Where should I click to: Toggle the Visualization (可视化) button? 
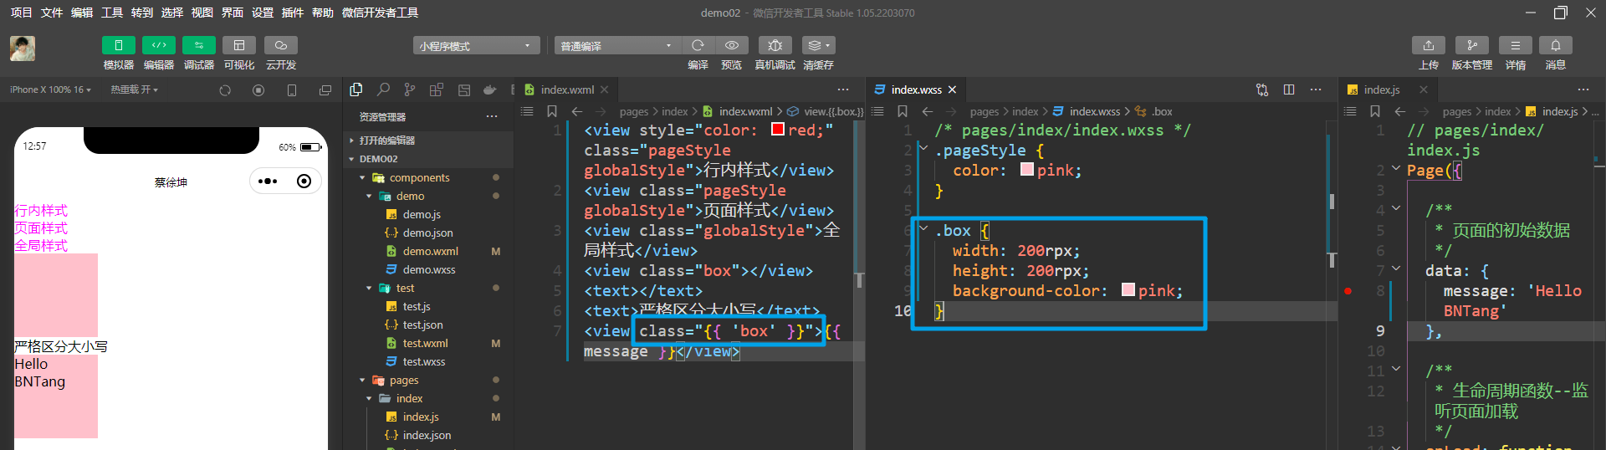(x=239, y=45)
